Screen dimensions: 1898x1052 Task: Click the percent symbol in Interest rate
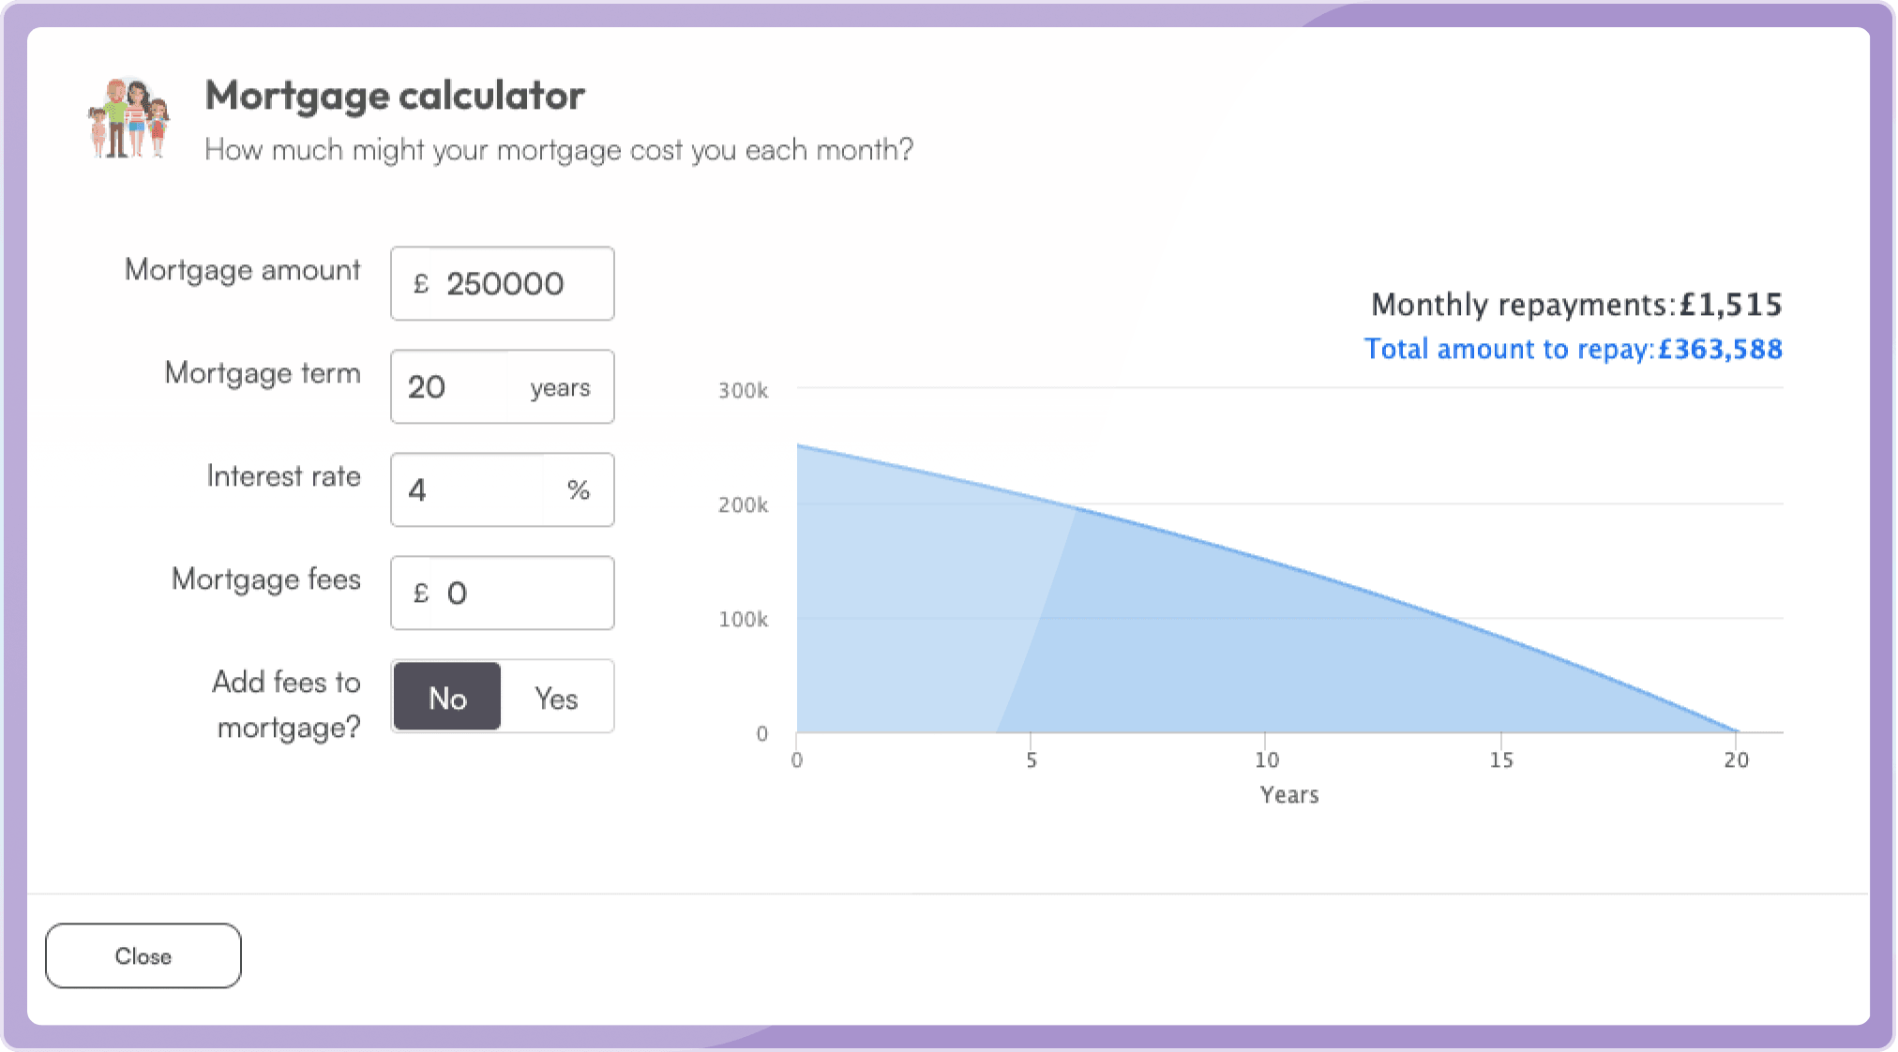click(x=579, y=489)
